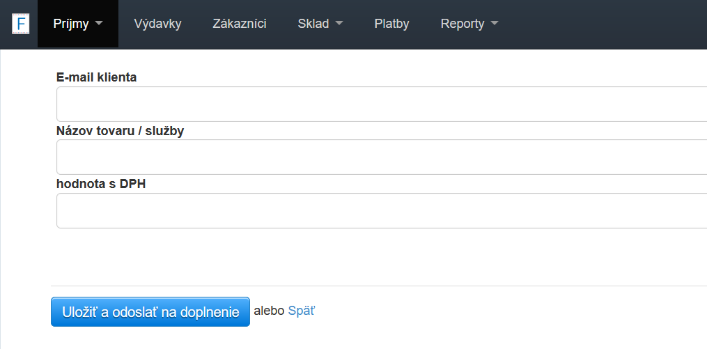This screenshot has width=707, height=349.
Task: Open the Zákazníci page
Action: (x=239, y=24)
